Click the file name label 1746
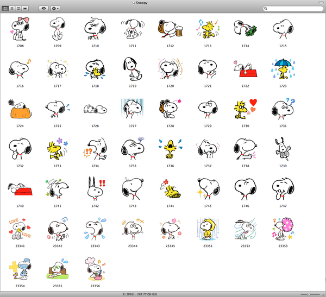The height and width of the screenshot is (297, 326). click(246, 206)
